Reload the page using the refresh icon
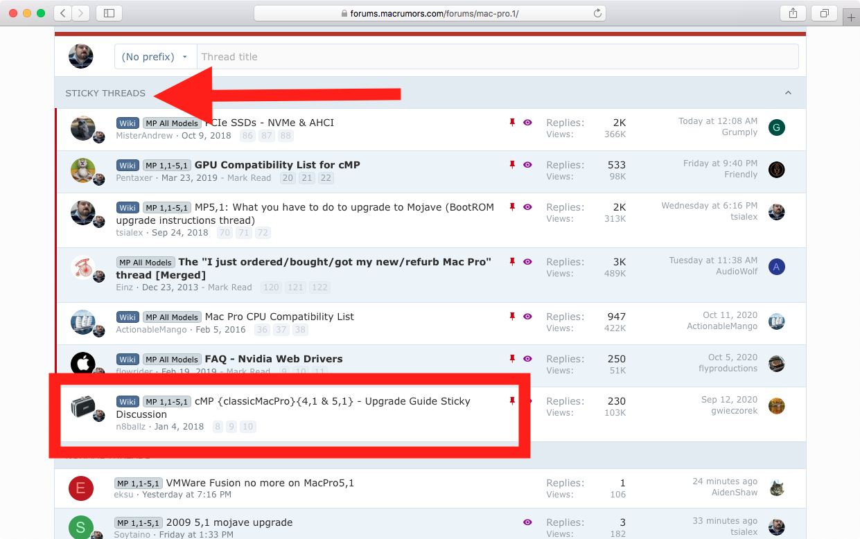 597,13
